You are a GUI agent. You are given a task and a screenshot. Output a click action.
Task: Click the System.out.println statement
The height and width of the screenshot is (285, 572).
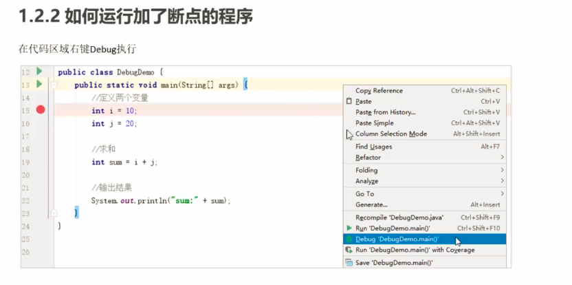click(x=161, y=200)
